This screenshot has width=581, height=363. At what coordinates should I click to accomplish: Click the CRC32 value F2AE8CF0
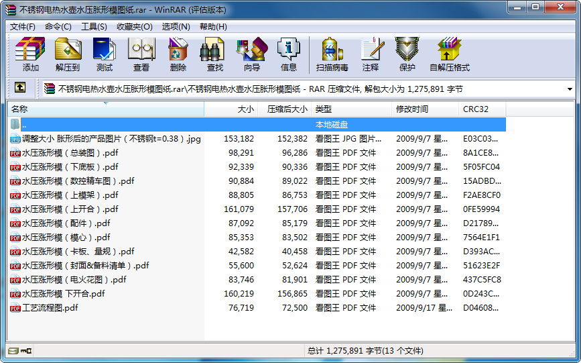coord(482,195)
